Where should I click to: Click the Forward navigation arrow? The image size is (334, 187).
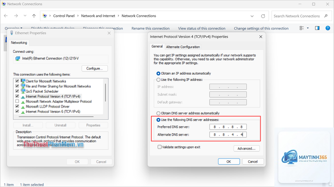(16, 16)
